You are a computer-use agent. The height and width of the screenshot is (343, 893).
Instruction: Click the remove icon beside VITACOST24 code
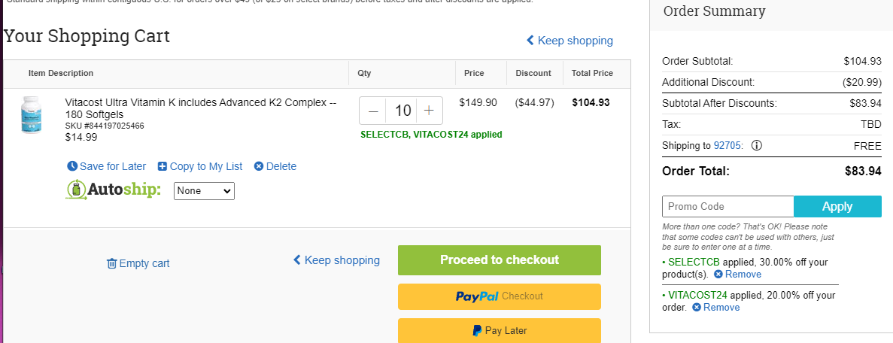pos(697,308)
